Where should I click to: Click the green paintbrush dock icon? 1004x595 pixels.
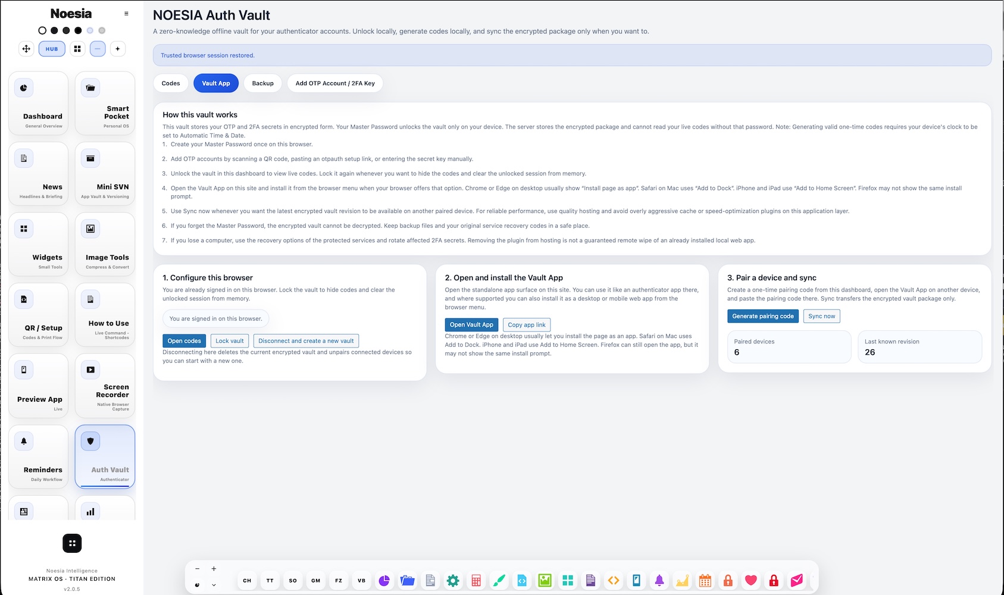499,581
